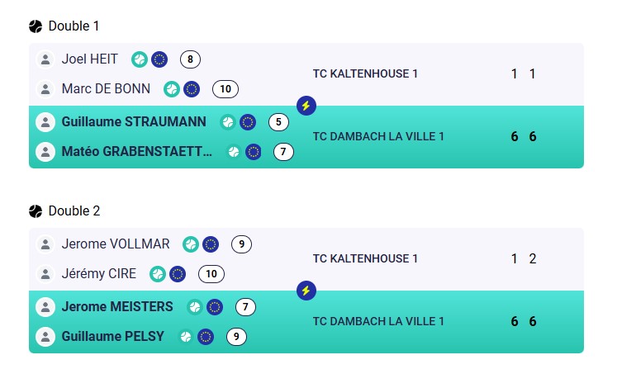This screenshot has width=617, height=369.
Task: Select ranking badge 9 next to Jerome VOLLMAR
Action: (x=241, y=244)
